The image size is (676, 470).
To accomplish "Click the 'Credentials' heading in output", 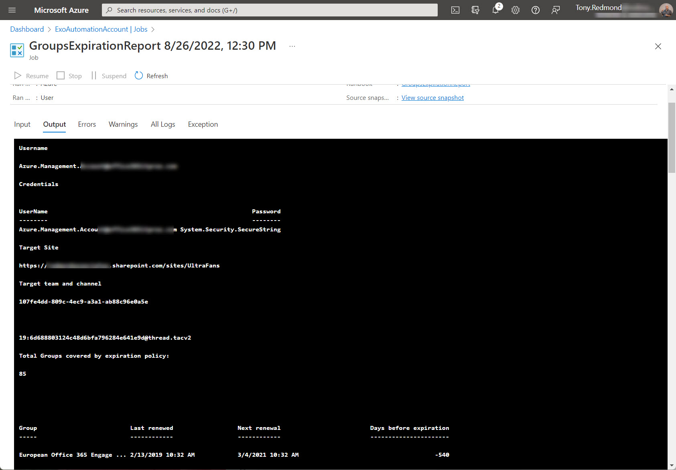I will pyautogui.click(x=39, y=184).
